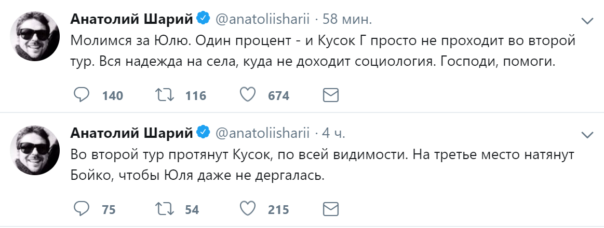Screen dimensions: 604x228
Task: Like the tweet with 674 likes
Action: pyautogui.click(x=248, y=95)
